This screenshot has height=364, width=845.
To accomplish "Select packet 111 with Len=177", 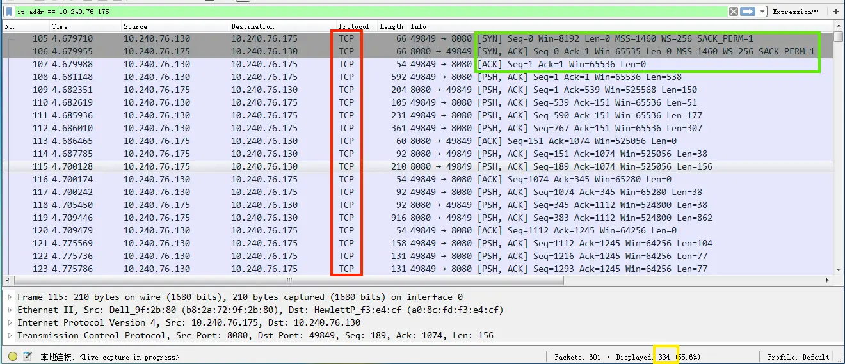I will tap(418, 115).
